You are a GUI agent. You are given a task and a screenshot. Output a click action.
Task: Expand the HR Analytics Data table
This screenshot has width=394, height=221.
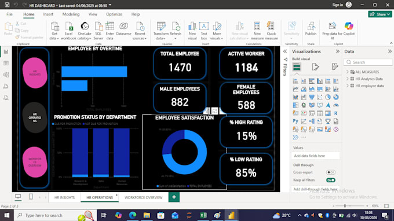point(347,79)
